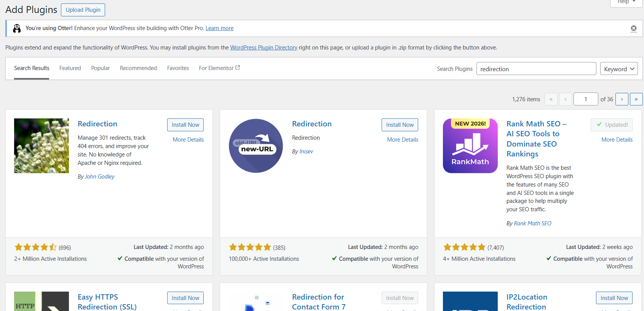Viewport: 644px width, 311px height.
Task: Click the '1,276 items' count text
Action: 526,99
